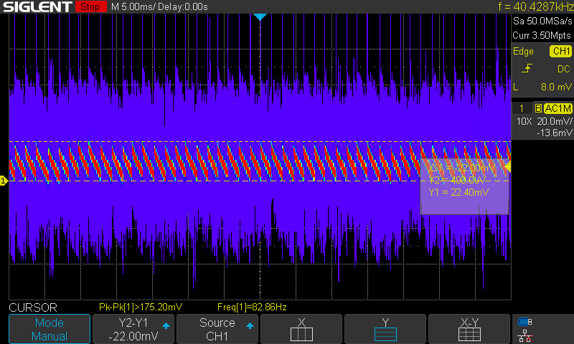
Task: Click the channel 1 ground level marker
Action: click(x=4, y=181)
